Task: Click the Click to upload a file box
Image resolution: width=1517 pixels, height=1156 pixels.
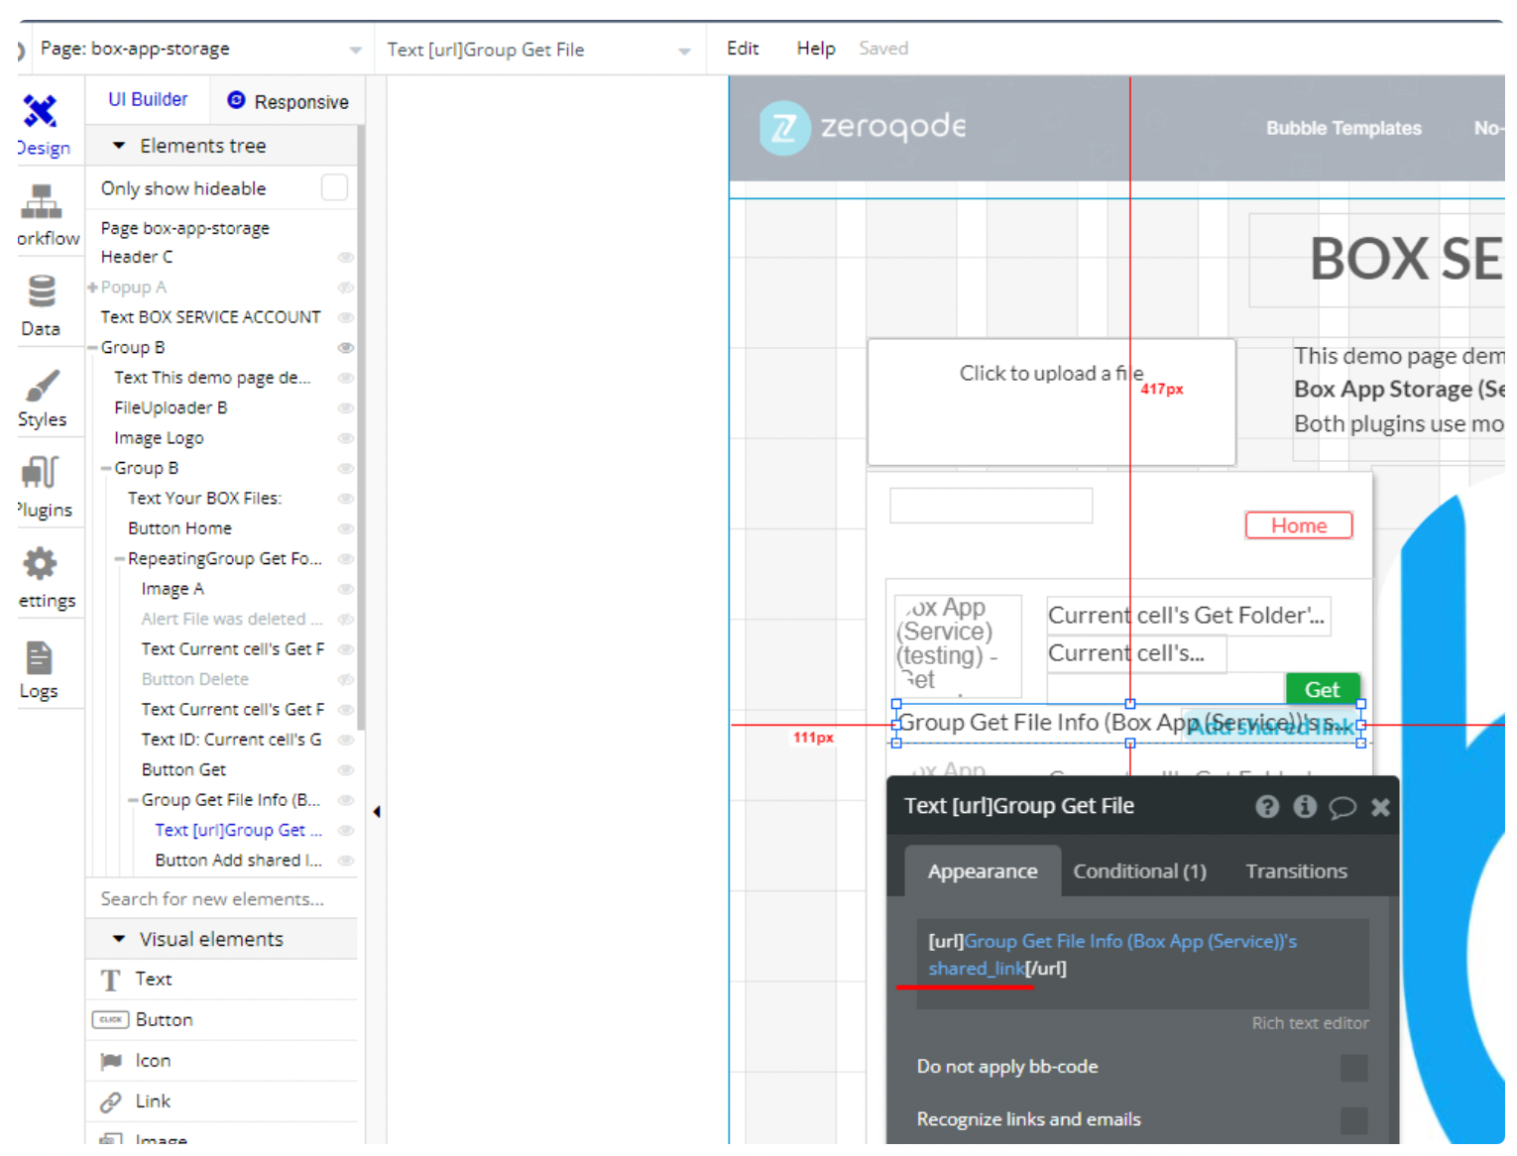Action: [x=1051, y=402]
